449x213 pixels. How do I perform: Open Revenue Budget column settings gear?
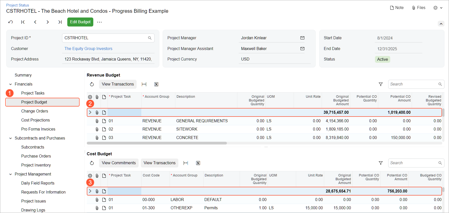tap(90, 97)
